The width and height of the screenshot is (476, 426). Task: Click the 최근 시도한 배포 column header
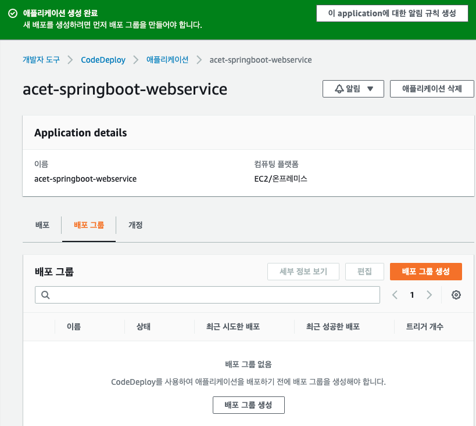[x=233, y=327]
